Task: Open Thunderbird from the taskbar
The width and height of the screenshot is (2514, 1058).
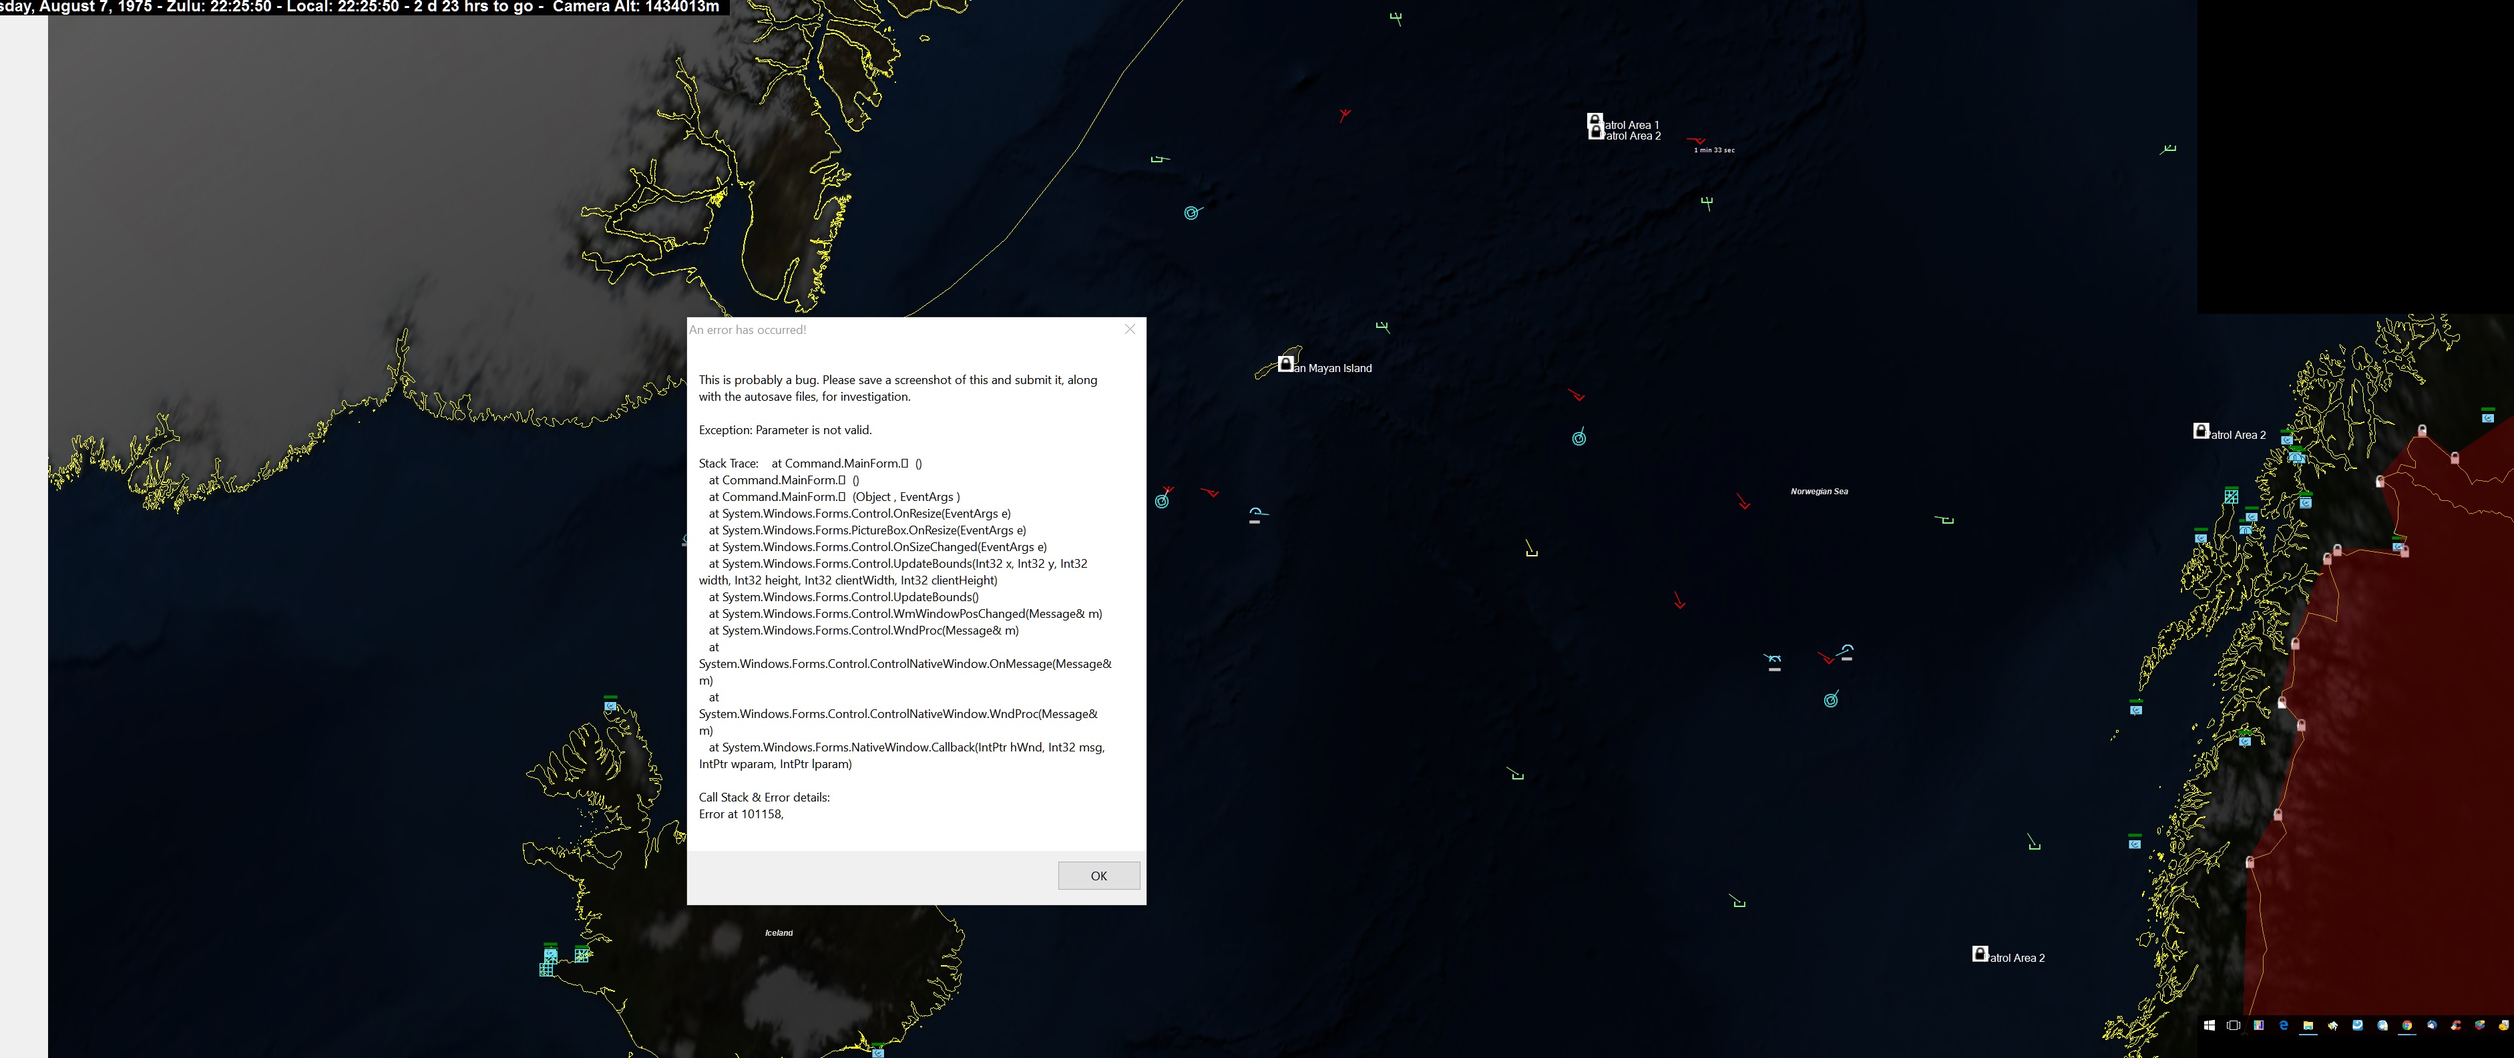Action: coord(2432,1026)
